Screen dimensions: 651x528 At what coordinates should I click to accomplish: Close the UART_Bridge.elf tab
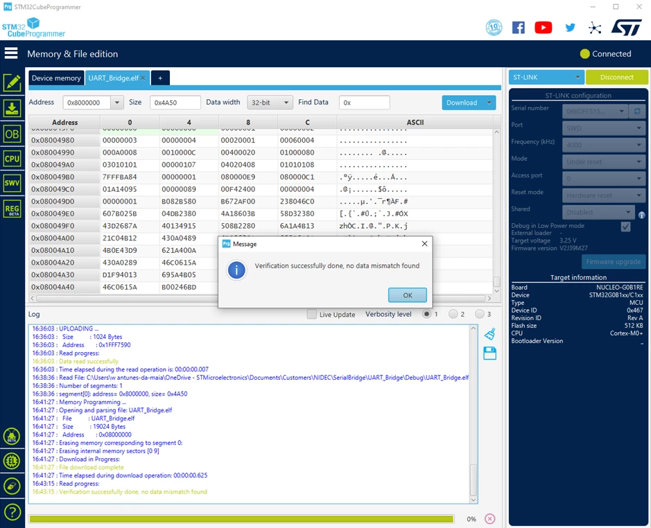click(143, 78)
